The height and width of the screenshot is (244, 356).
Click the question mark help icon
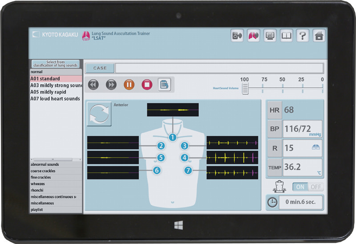click(303, 36)
